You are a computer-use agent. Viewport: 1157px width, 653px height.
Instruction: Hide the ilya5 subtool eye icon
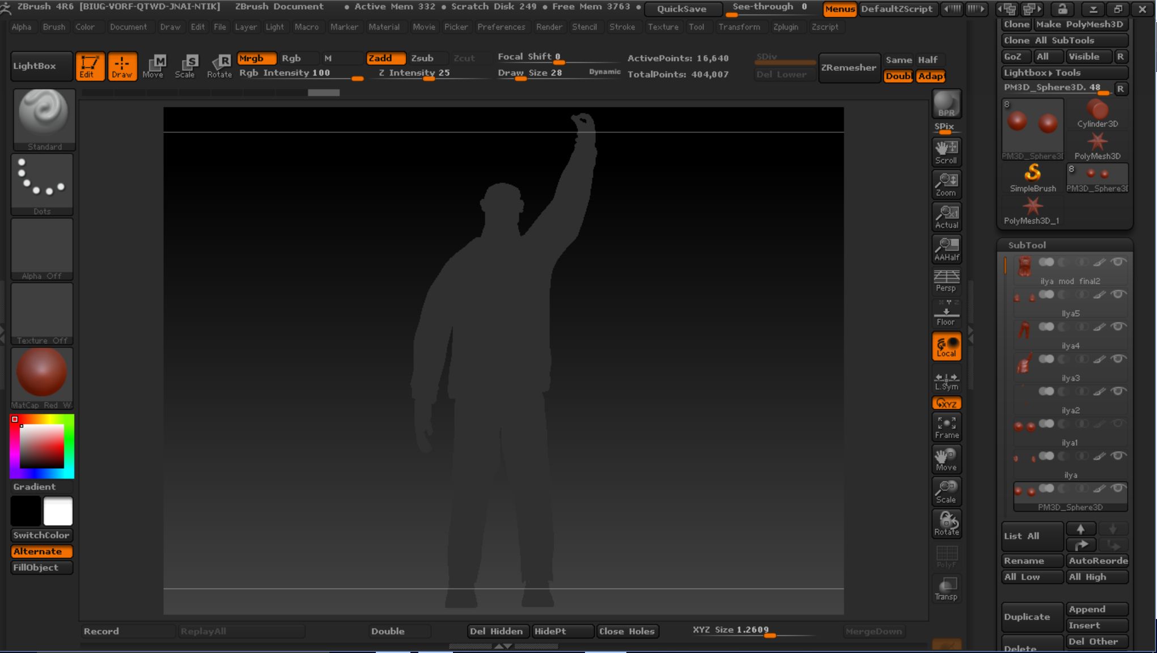[1118, 294]
